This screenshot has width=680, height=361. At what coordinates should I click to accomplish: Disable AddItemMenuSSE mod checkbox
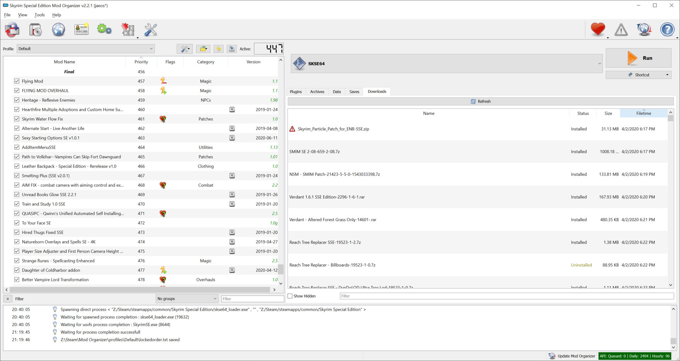pos(17,147)
